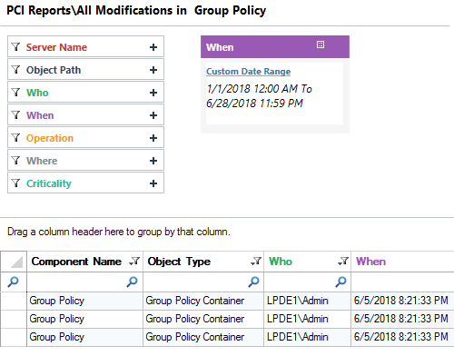Open the Who column header filter icon
Viewport: 454px width, 356px height.
point(343,261)
